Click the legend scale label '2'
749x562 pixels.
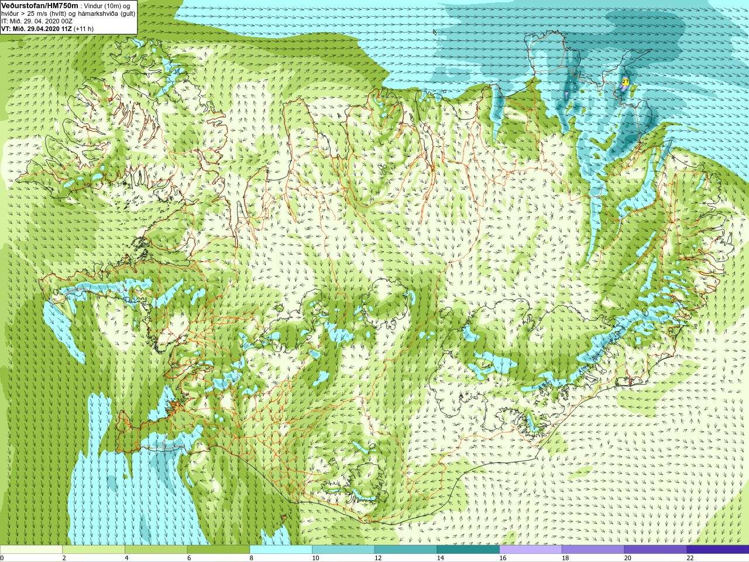64,558
